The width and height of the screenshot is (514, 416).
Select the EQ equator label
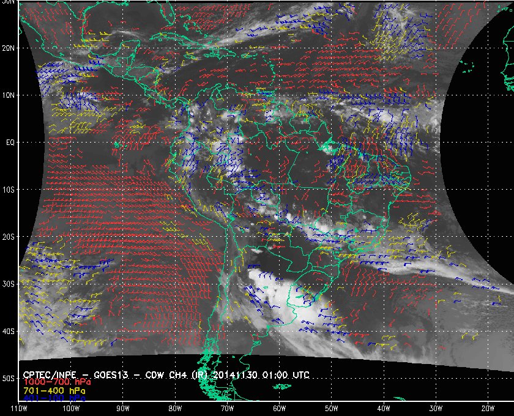tap(10, 143)
